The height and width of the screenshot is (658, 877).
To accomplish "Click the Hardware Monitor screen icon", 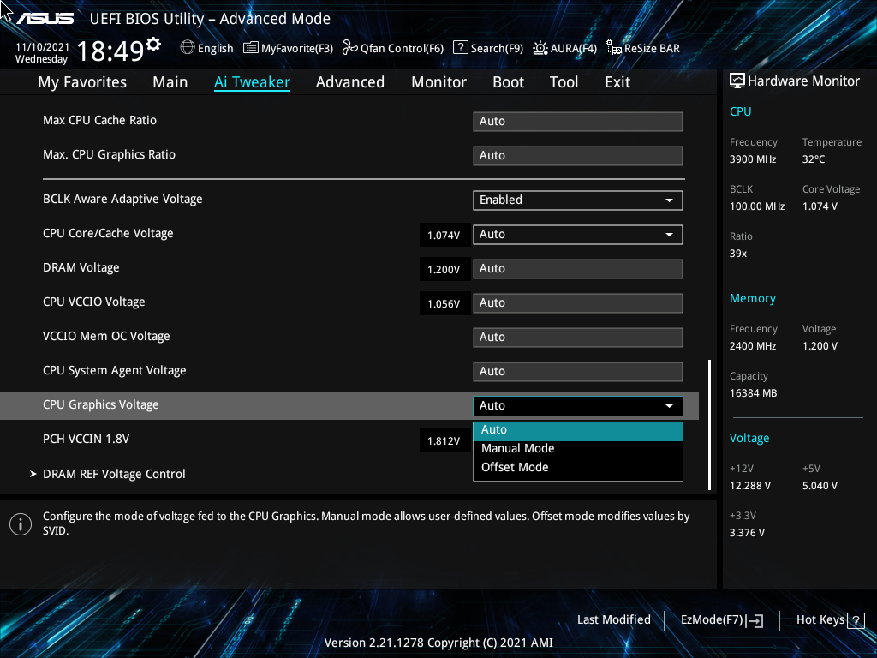I will coord(737,81).
